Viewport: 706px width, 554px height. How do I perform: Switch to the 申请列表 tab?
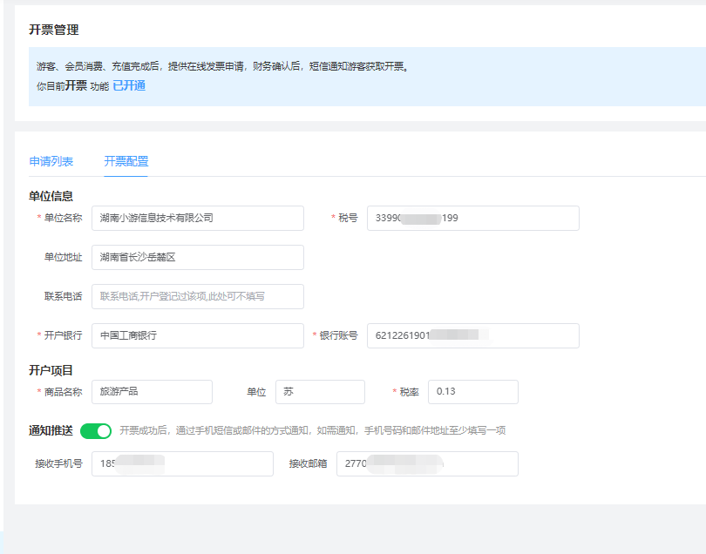(x=51, y=161)
